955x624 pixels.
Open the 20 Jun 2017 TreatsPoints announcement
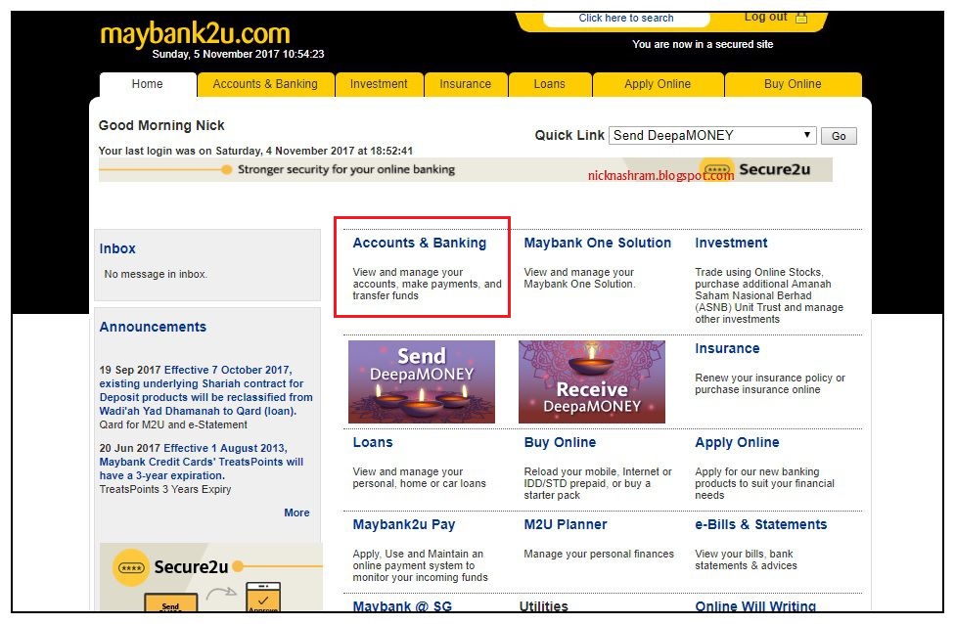click(x=201, y=462)
